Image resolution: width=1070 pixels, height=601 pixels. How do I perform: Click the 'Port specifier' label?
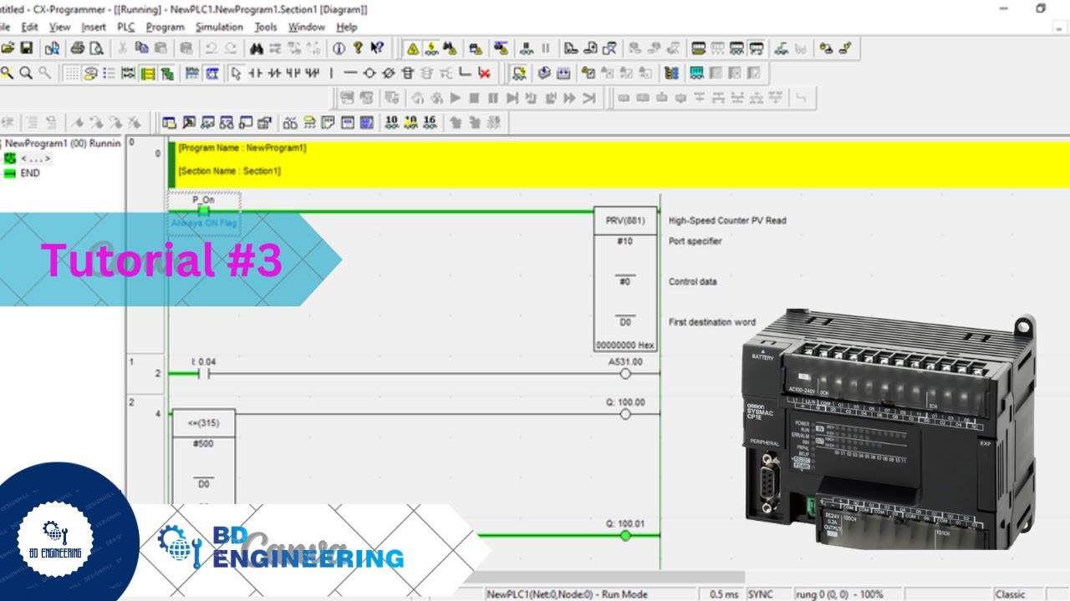tap(695, 241)
